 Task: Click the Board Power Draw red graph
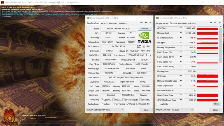coord(207,95)
